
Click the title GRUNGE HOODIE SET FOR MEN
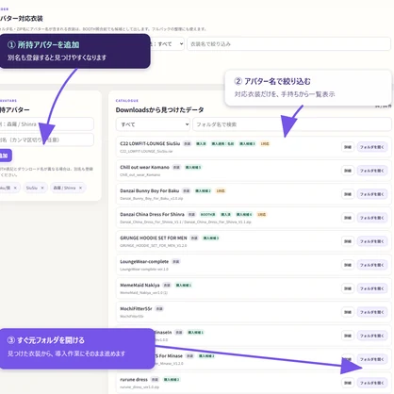(x=154, y=238)
